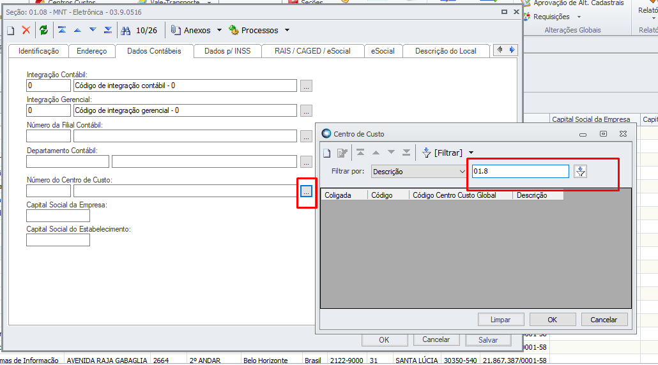Open lookup for Departamento Contábil
The image size is (658, 365).
(x=307, y=162)
